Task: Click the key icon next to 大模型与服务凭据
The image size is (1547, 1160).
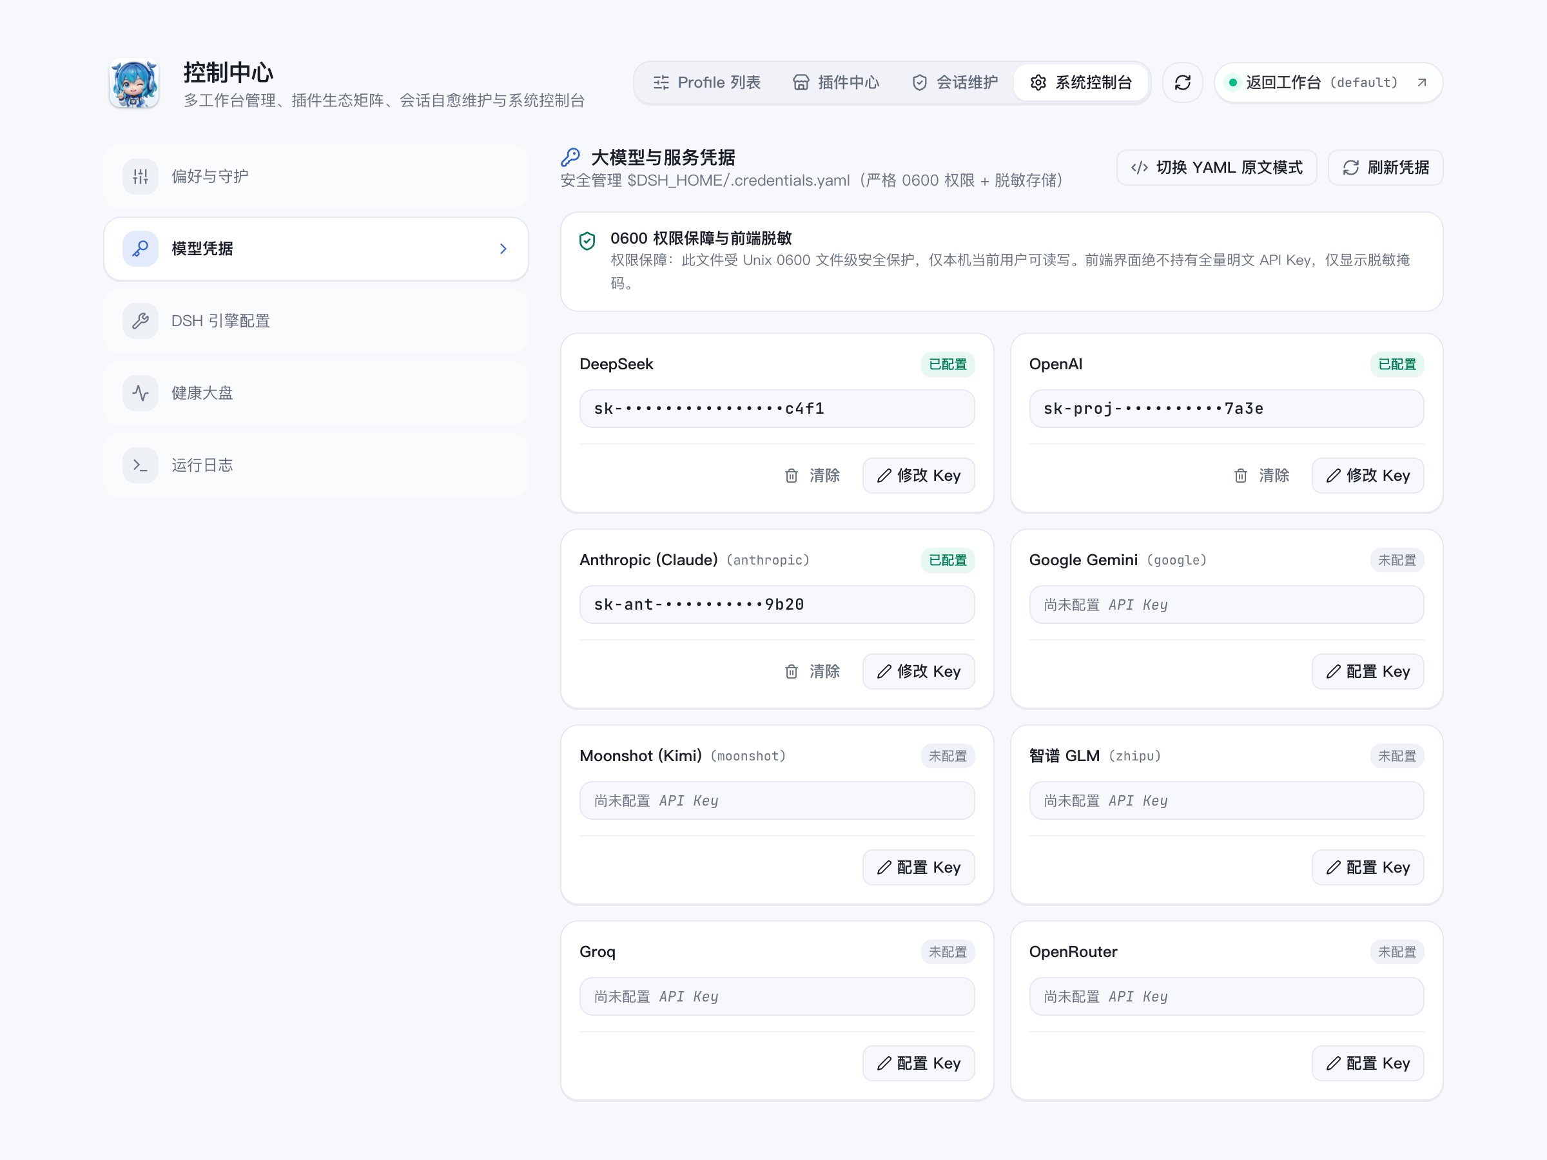Action: coord(570,157)
